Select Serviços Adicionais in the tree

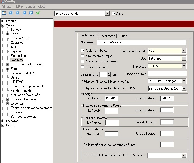click(x=23, y=117)
